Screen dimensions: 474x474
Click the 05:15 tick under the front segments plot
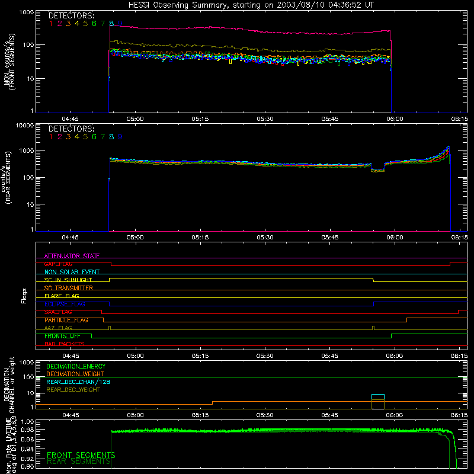200,119
